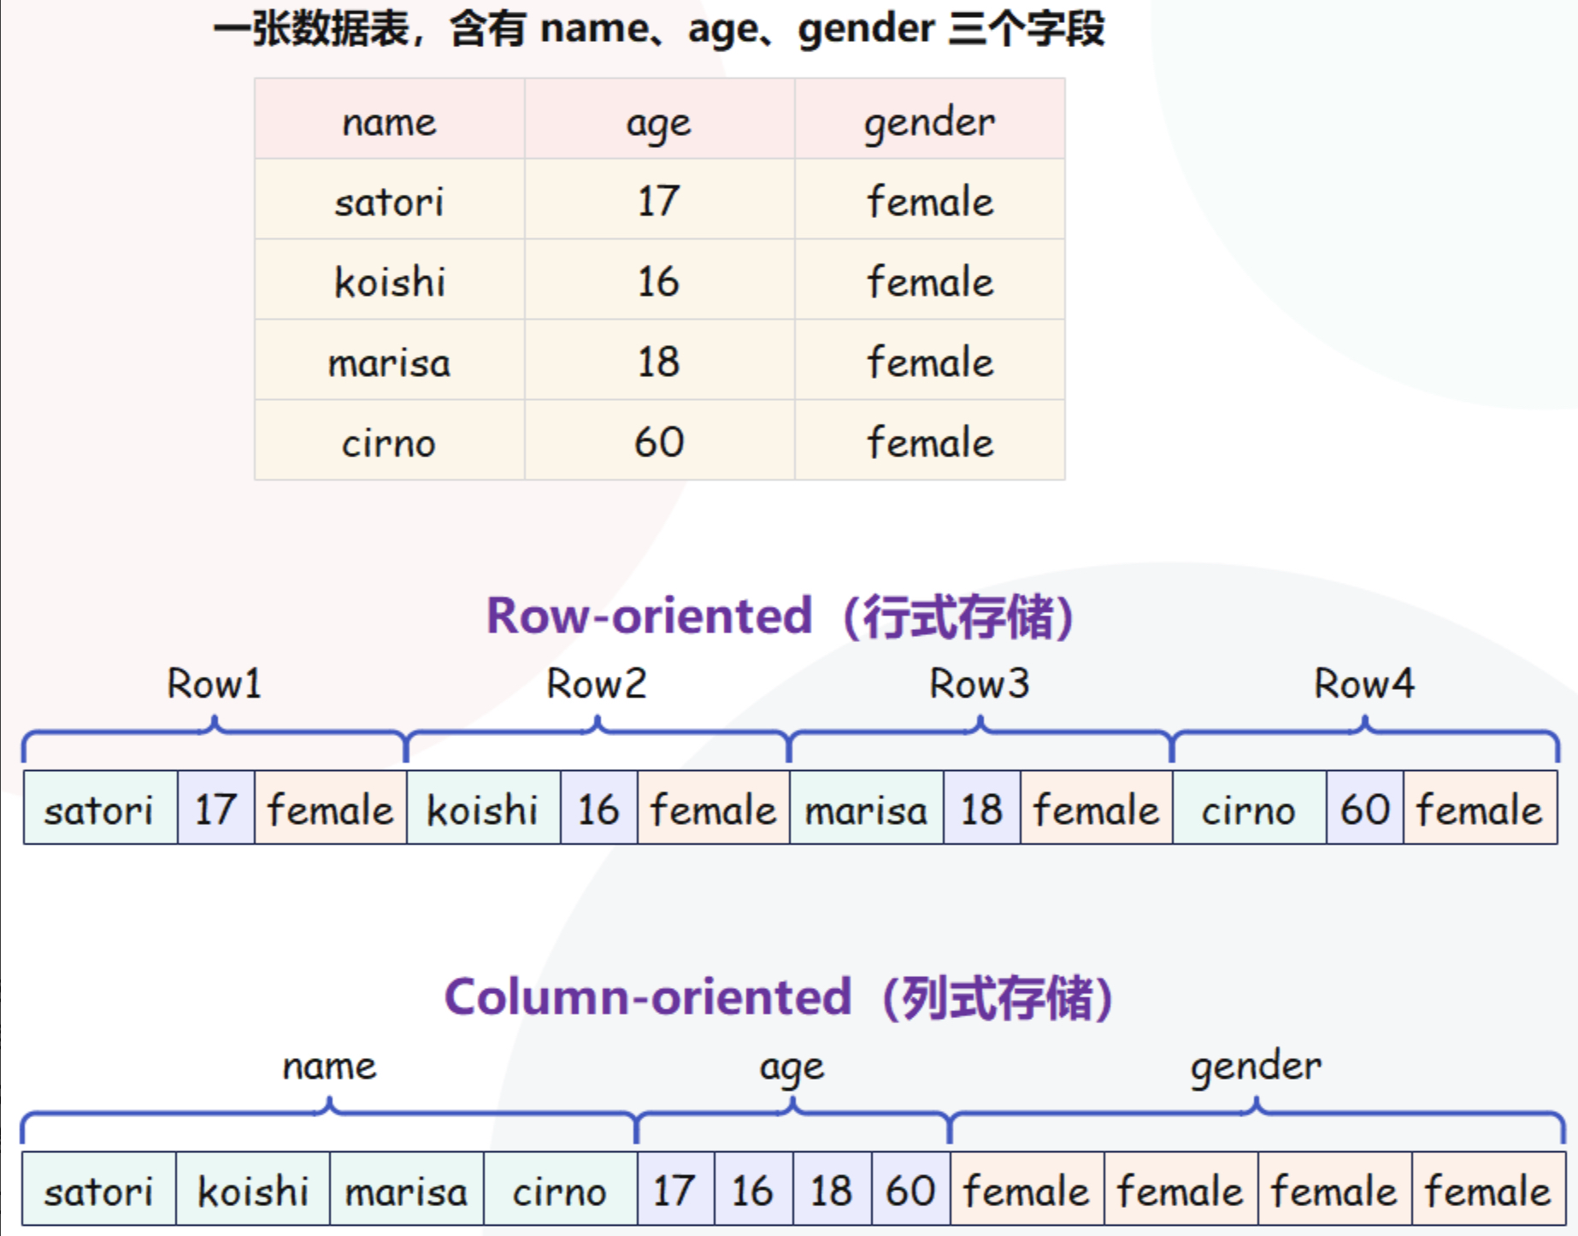This screenshot has height=1236, width=1578.
Task: Click first 'female' block in Column-oriented strip
Action: [x=1027, y=1189]
